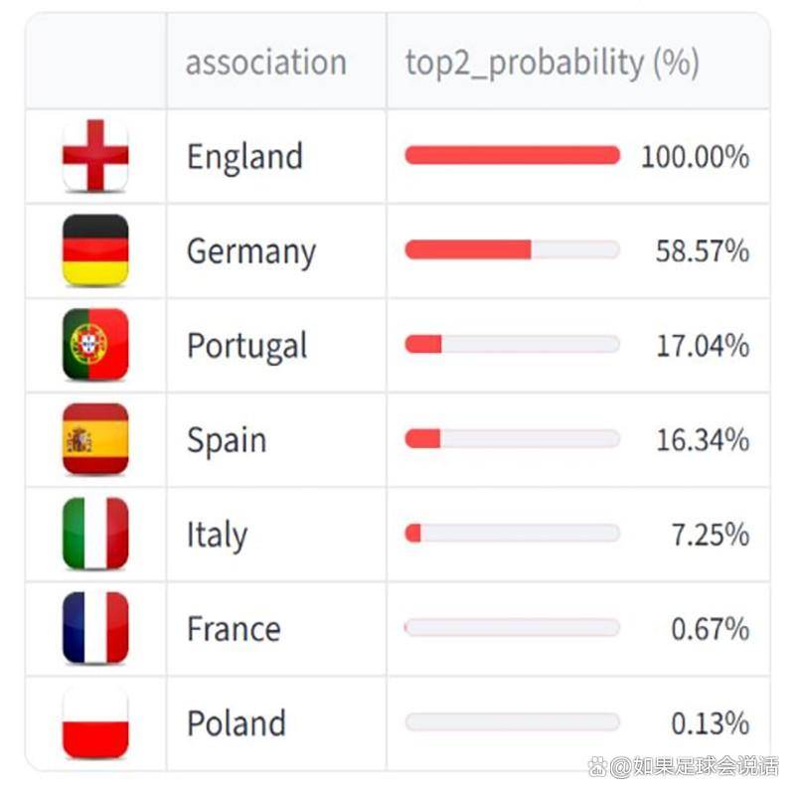Click the Spain flag icon
Screen dimensions: 795x795
click(x=95, y=439)
